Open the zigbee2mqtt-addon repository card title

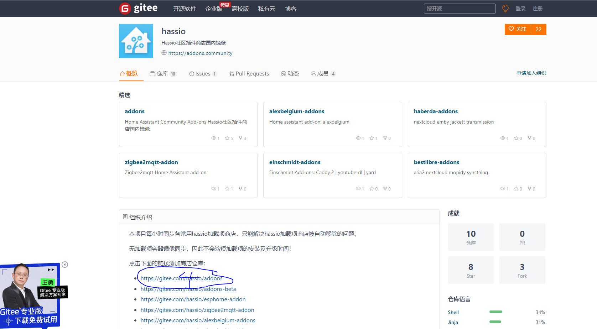151,162
